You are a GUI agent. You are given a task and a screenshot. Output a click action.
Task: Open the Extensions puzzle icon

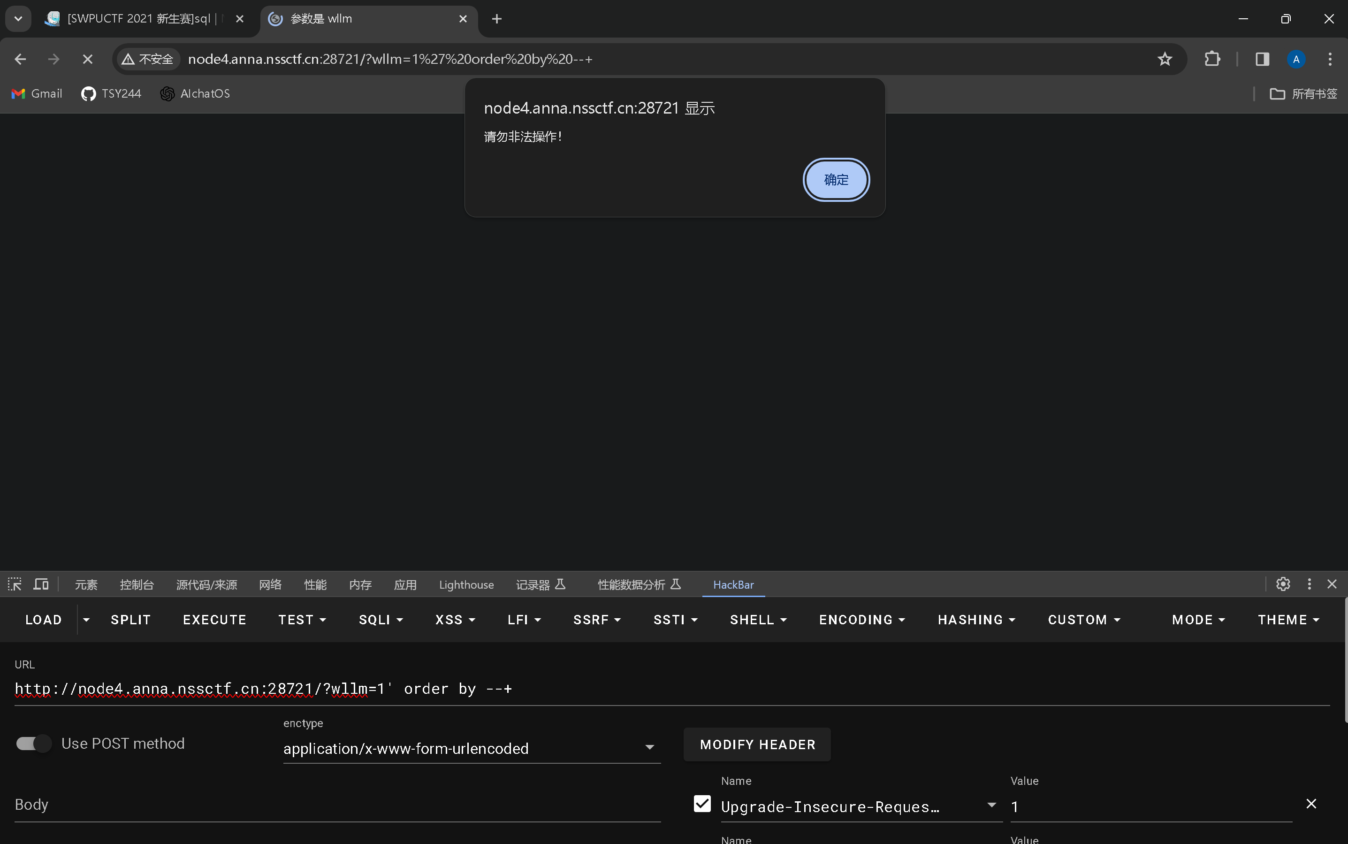(x=1212, y=59)
